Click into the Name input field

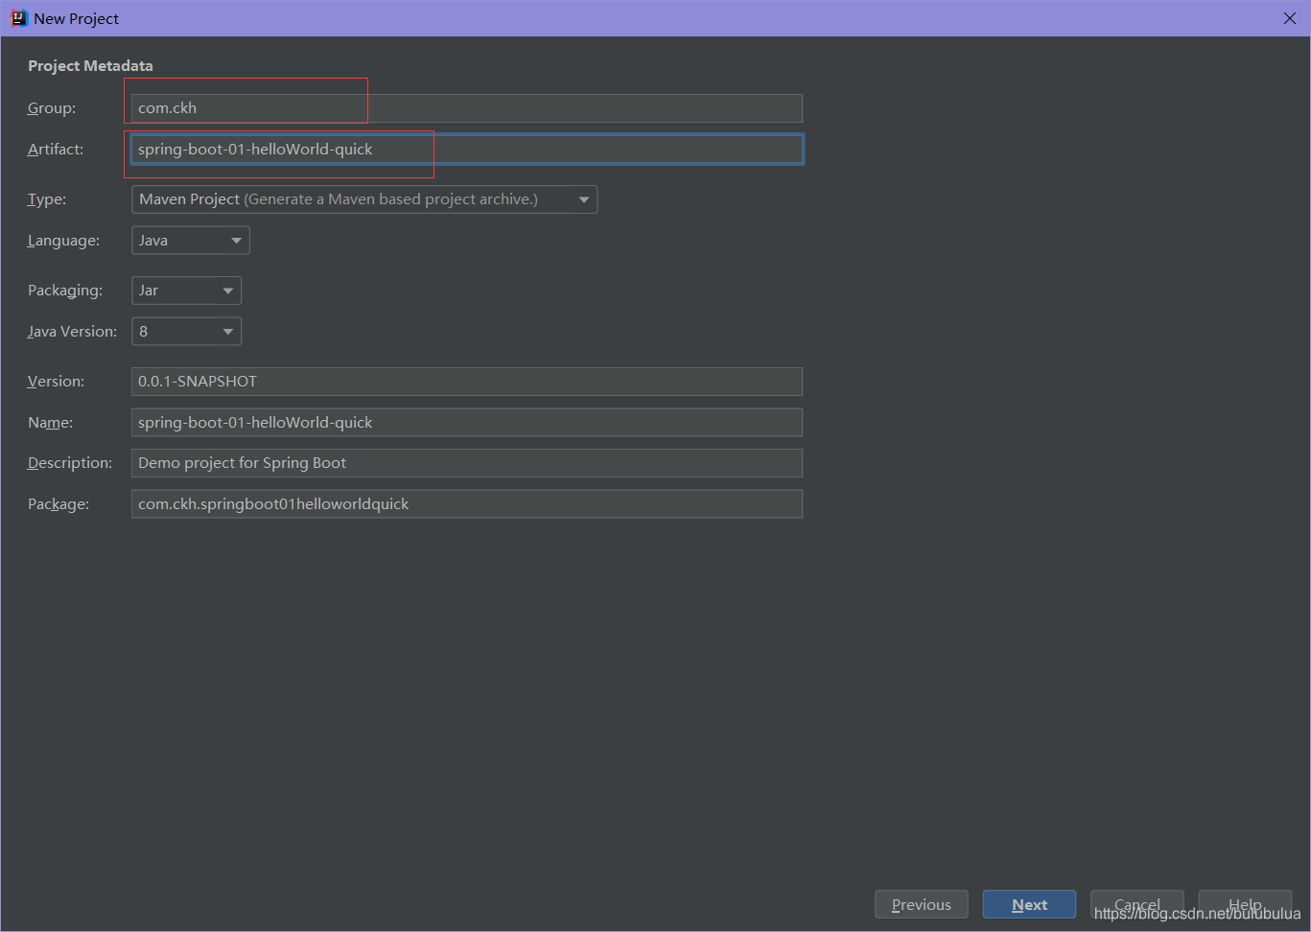click(466, 423)
